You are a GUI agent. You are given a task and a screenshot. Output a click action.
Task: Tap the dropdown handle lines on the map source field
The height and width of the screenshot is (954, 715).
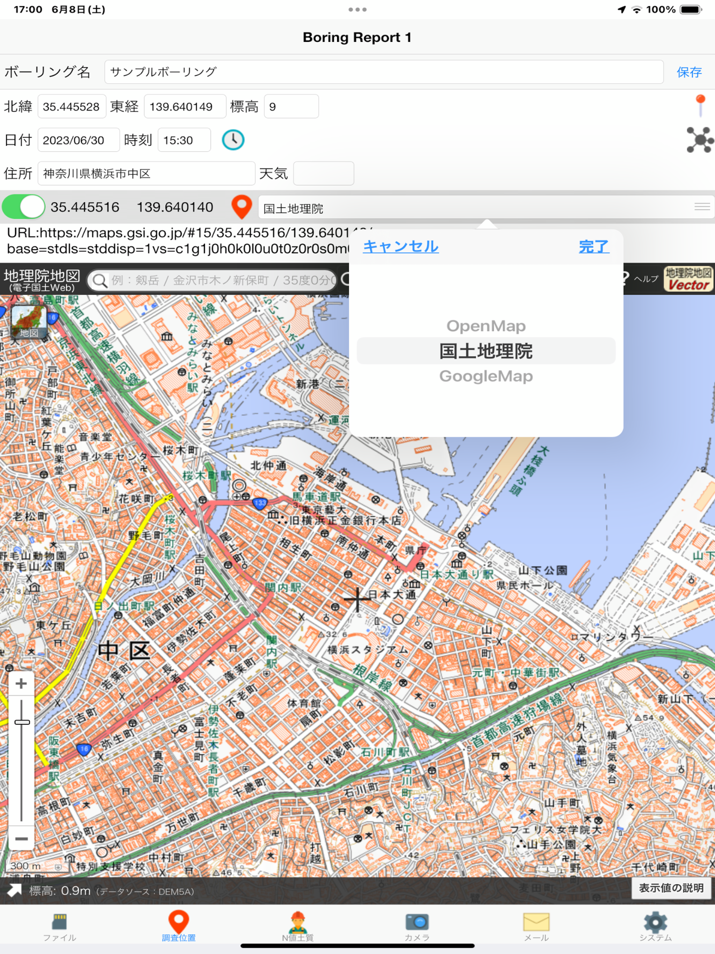coord(702,207)
